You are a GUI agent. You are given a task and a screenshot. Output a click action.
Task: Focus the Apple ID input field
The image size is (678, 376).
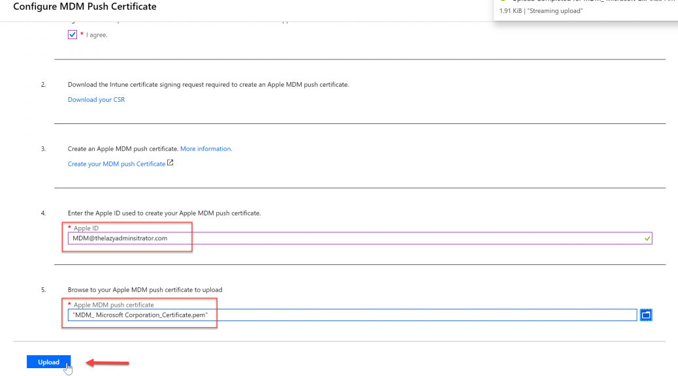[x=360, y=238]
